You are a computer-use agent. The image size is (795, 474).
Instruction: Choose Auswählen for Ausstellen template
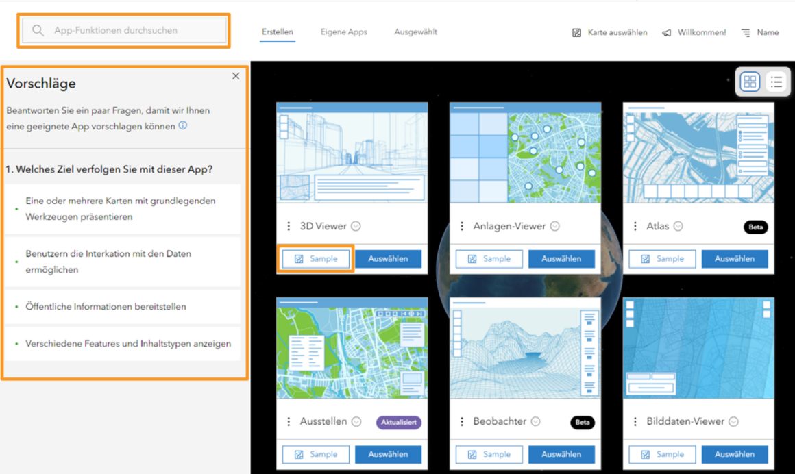[x=388, y=454]
